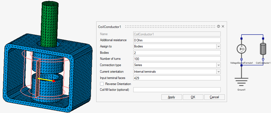Viewport: 271px width, 113px height.
Task: Click the Ground1 symbol in circuit
Action: (x=241, y=82)
